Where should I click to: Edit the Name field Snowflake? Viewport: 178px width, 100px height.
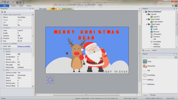tap(24, 17)
